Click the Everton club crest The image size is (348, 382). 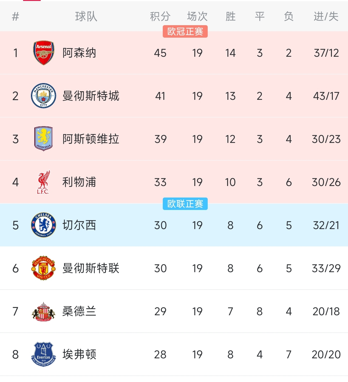point(43,354)
